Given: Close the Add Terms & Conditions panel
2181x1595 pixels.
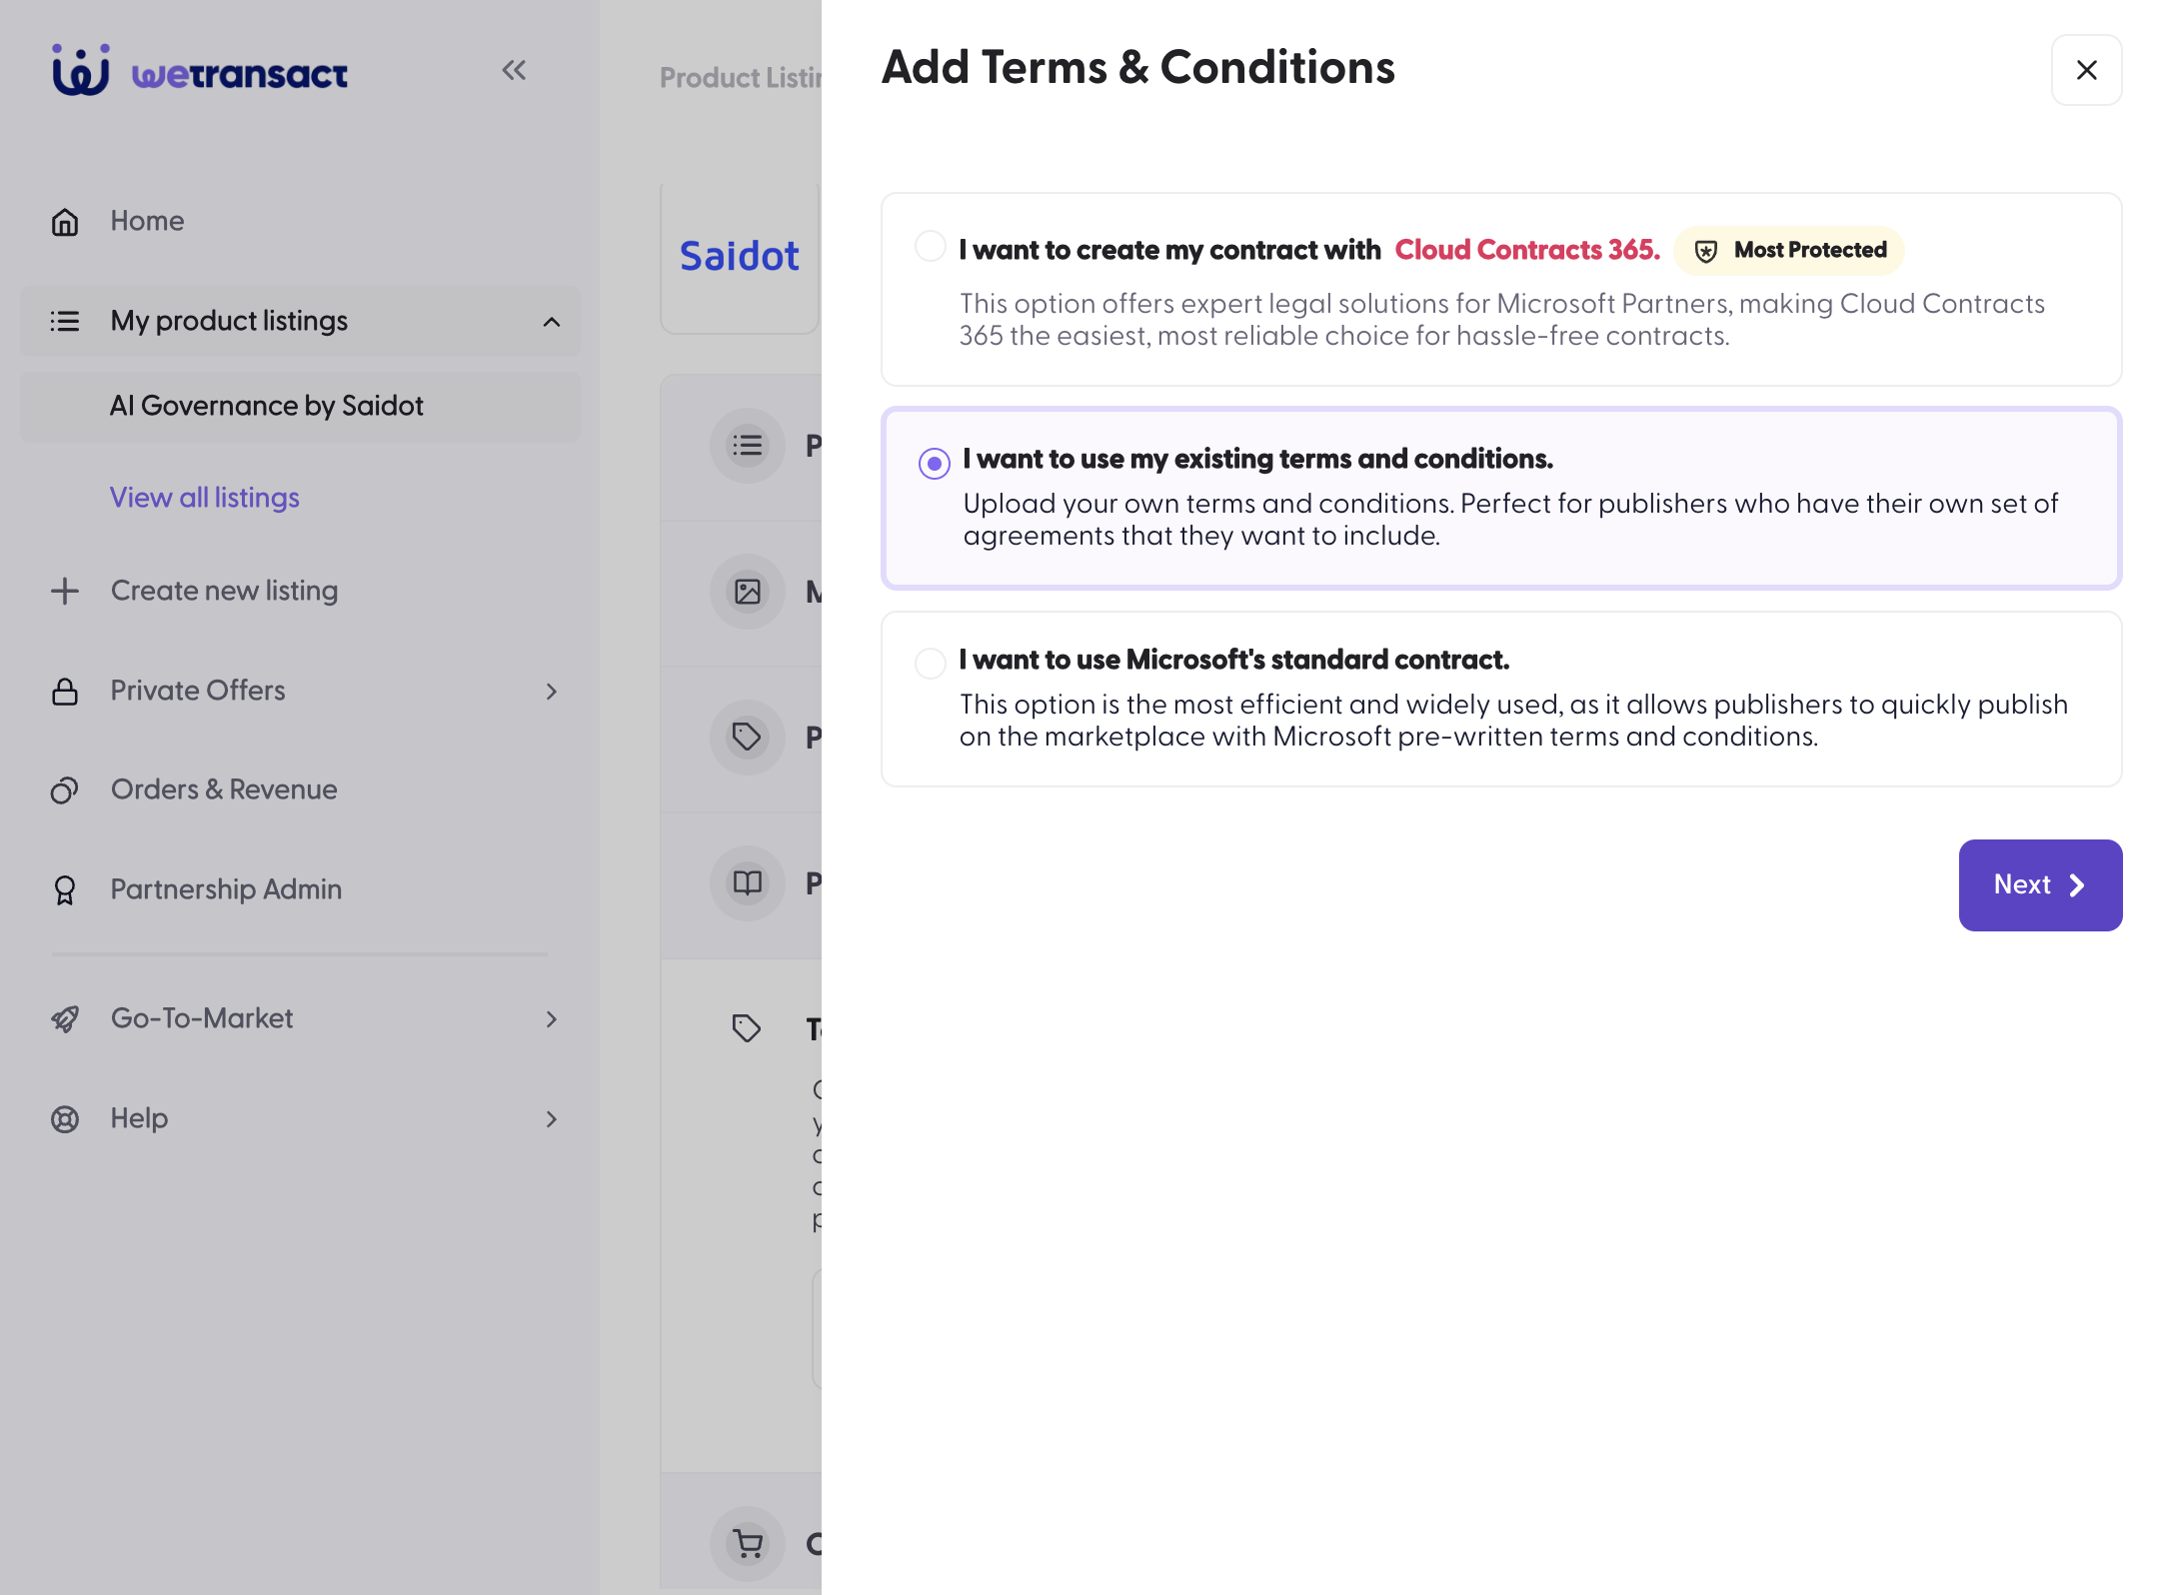Looking at the screenshot, I should [x=2087, y=70].
